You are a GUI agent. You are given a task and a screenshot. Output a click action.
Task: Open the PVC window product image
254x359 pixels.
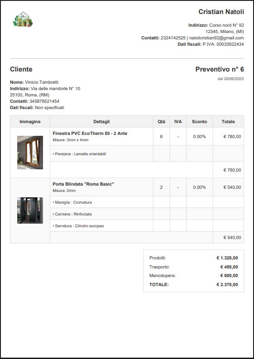coord(30,153)
